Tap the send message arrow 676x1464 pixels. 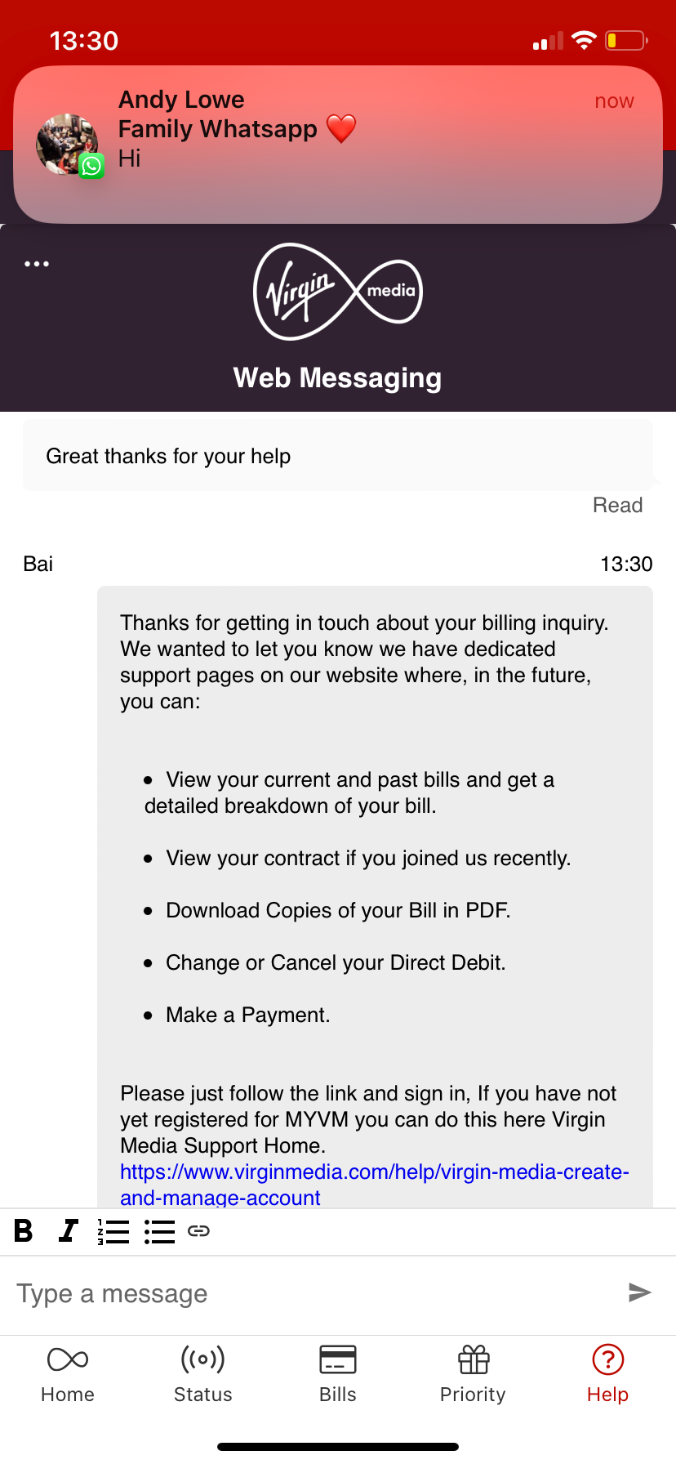tap(639, 1292)
